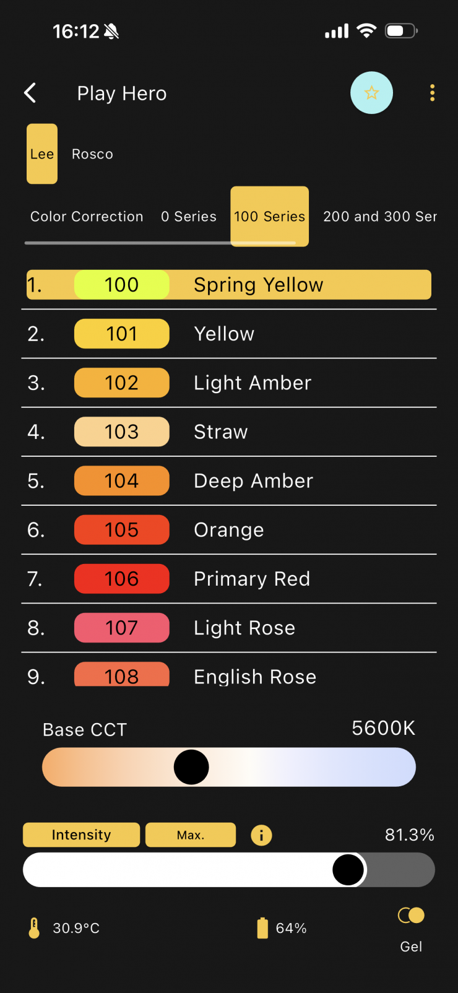Open the 200 and 300 Series tab

point(379,217)
